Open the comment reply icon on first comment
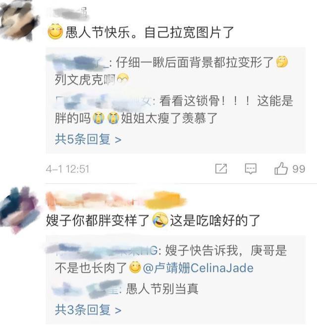 pyautogui.click(x=251, y=169)
